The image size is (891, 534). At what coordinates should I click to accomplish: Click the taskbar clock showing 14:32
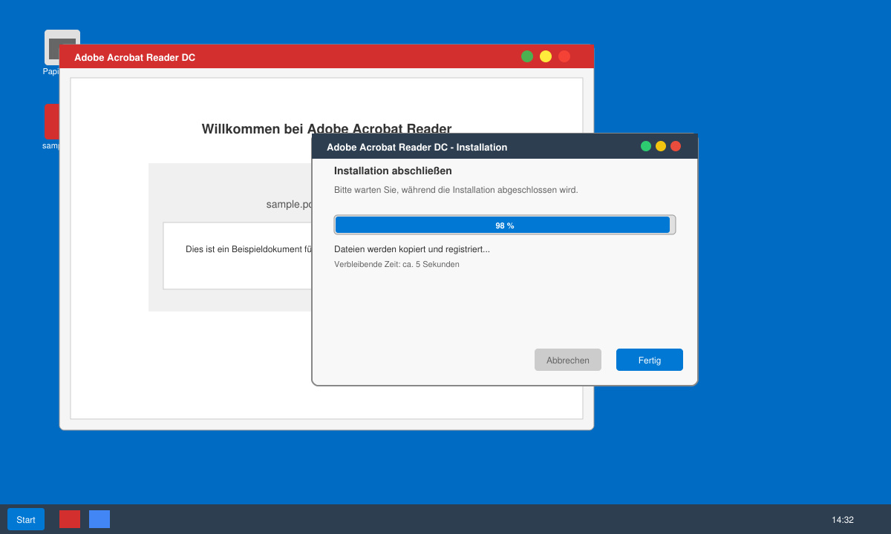pyautogui.click(x=843, y=520)
